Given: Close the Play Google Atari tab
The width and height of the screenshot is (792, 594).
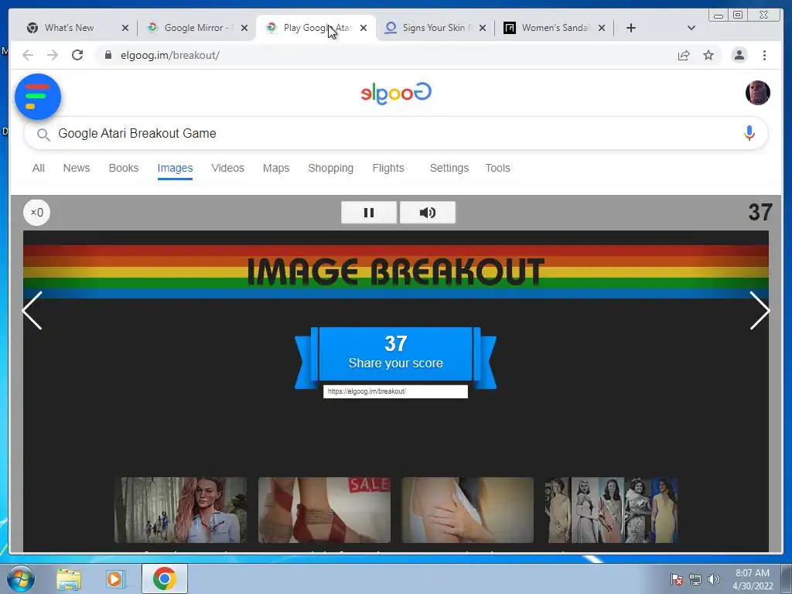Looking at the screenshot, I should [364, 28].
